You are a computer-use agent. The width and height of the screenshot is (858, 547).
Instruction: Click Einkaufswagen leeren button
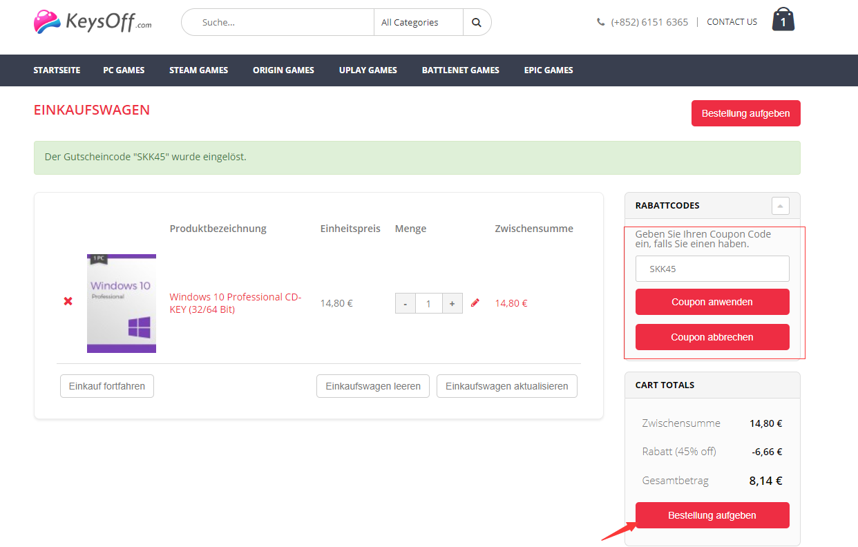pos(373,386)
